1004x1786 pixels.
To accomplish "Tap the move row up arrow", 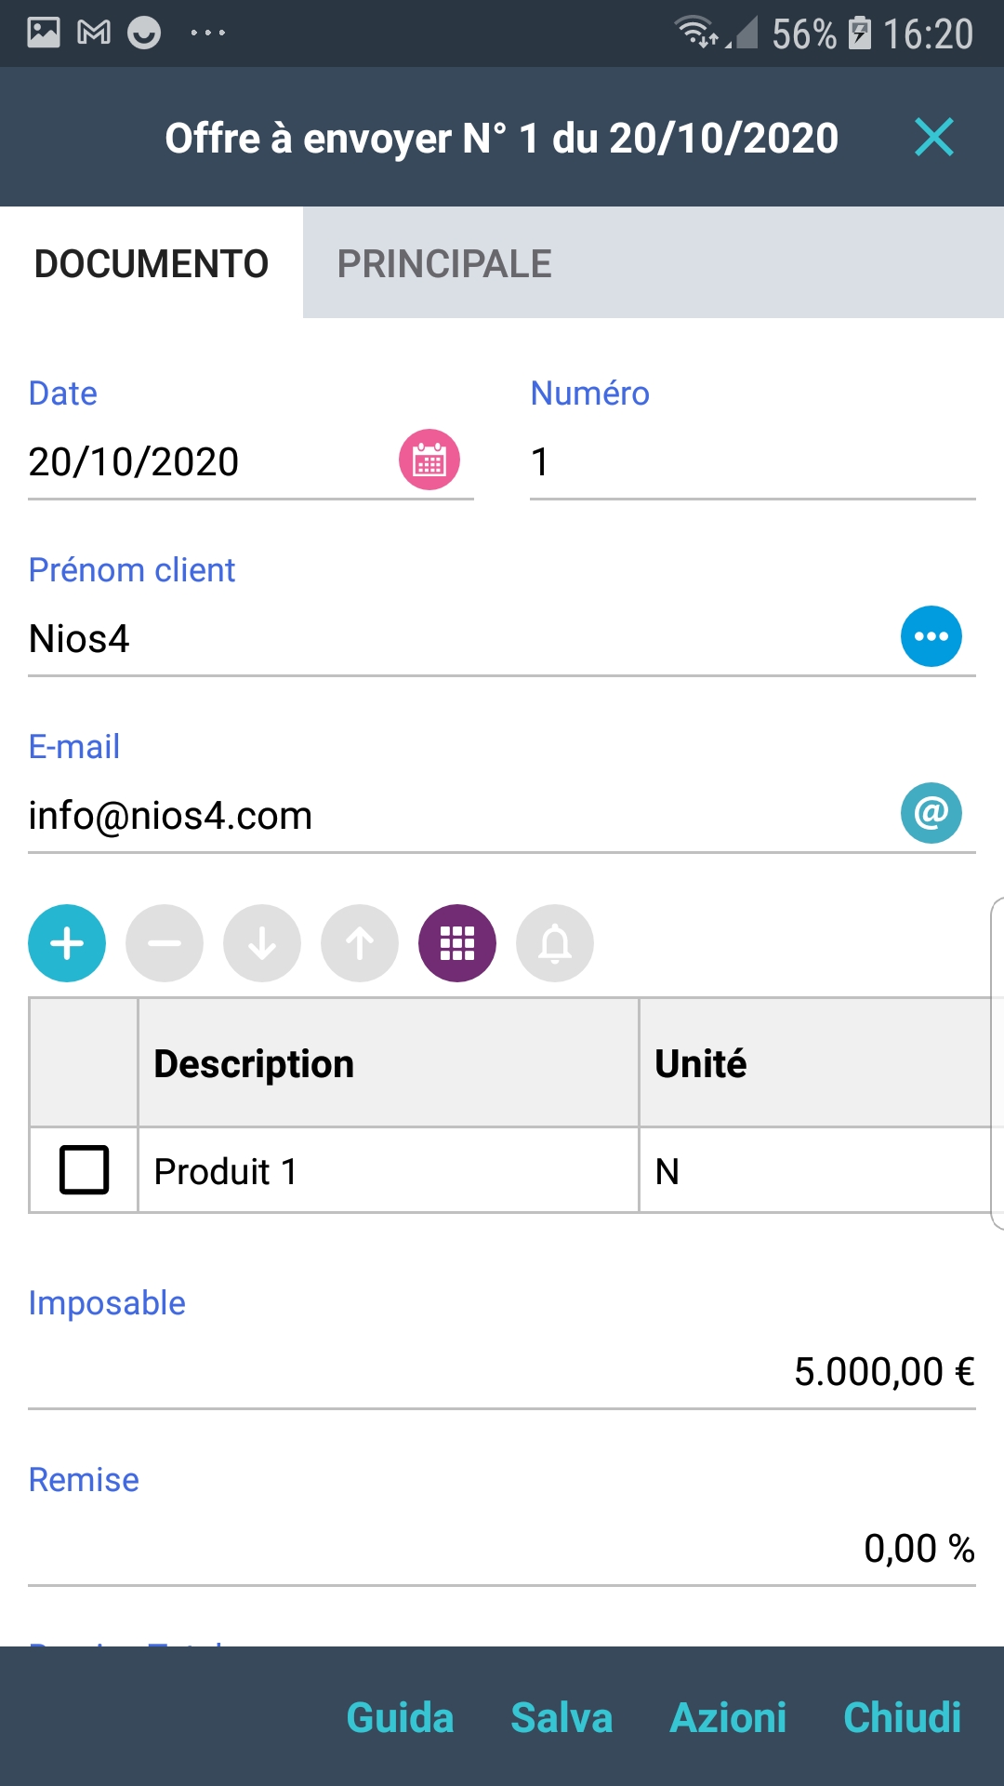I will [x=360, y=943].
